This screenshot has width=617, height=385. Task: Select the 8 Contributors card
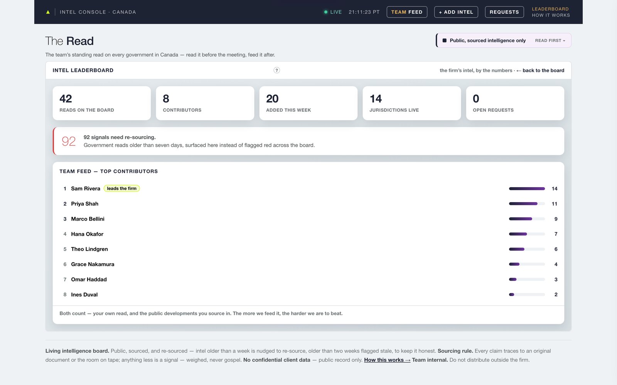(205, 103)
